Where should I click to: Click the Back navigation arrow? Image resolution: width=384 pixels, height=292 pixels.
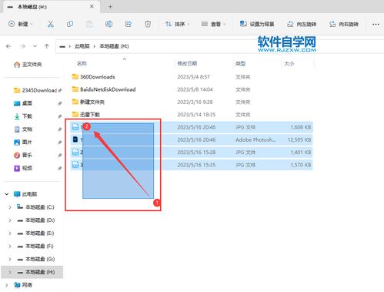pyautogui.click(x=8, y=46)
